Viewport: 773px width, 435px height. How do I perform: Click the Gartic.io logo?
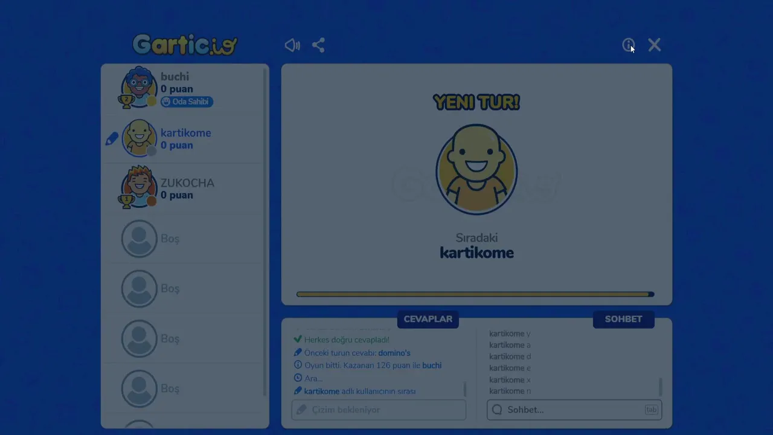(x=185, y=45)
